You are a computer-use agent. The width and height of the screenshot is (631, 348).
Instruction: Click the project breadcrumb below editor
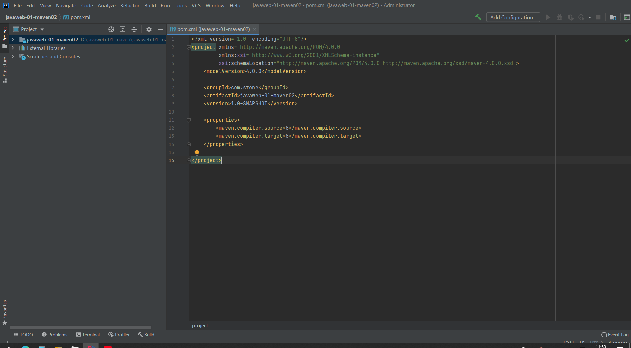pyautogui.click(x=200, y=326)
